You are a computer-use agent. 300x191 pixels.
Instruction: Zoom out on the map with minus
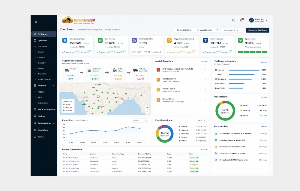[x=147, y=112]
